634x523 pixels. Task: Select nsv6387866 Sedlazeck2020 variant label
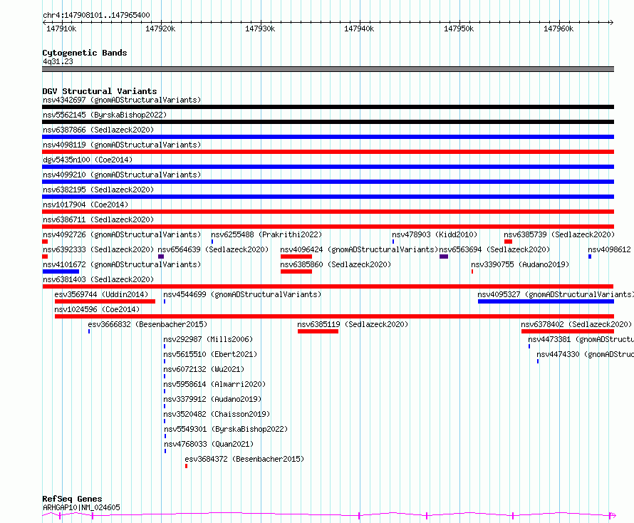click(x=98, y=130)
